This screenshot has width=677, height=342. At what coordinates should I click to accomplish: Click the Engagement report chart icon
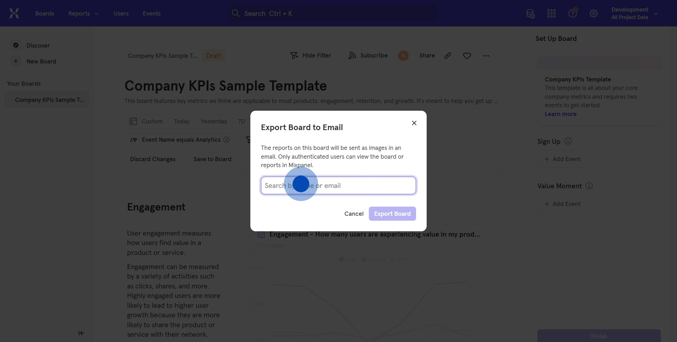coord(261,234)
